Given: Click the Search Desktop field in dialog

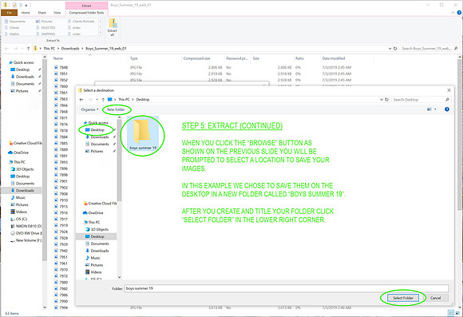Looking at the screenshot, I should coord(421,100).
